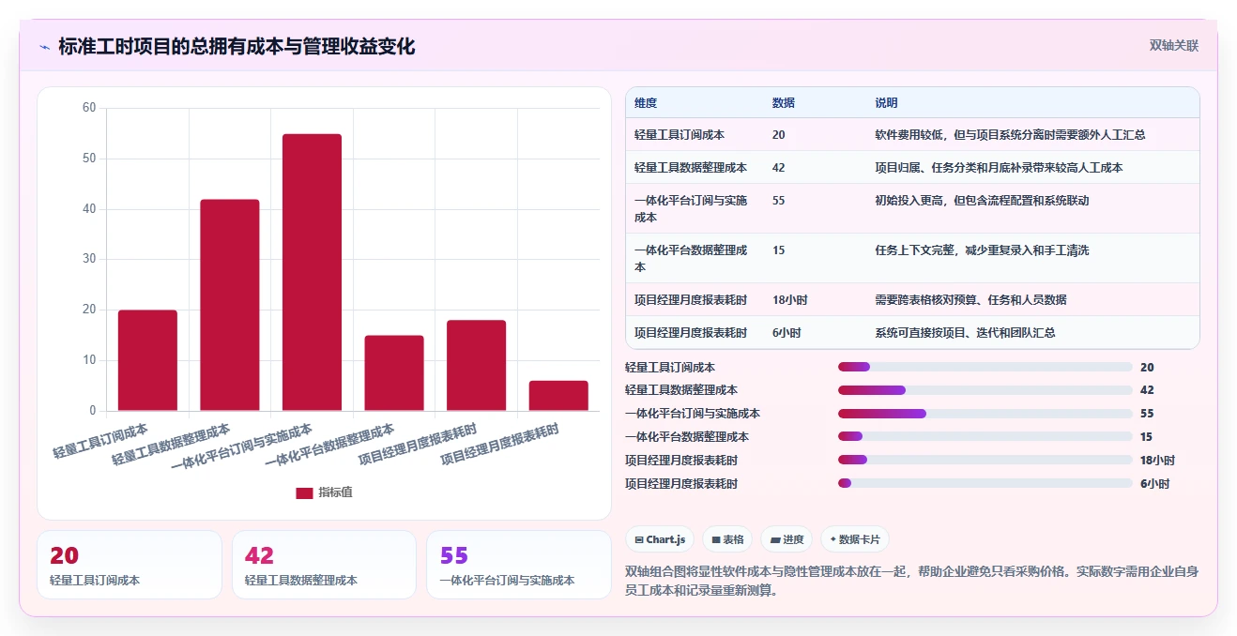The image size is (1237, 636).
Task: Click the progress bar showing value 55
Action: [x=985, y=414]
